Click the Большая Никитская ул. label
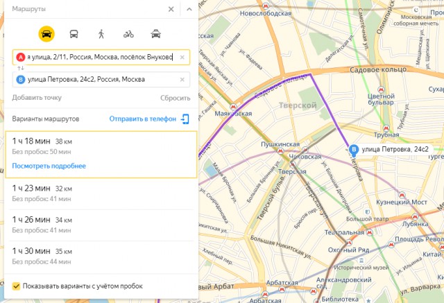 (x=280, y=248)
